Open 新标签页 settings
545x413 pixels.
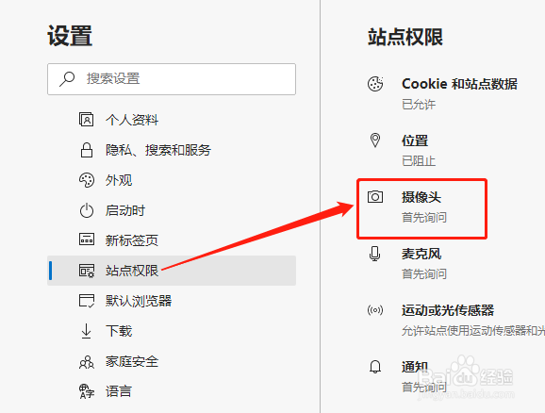pyautogui.click(x=132, y=240)
